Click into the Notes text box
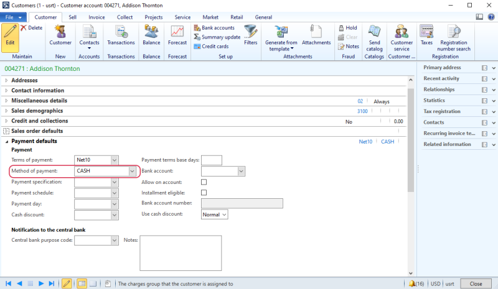498x289 pixels. coord(181,255)
